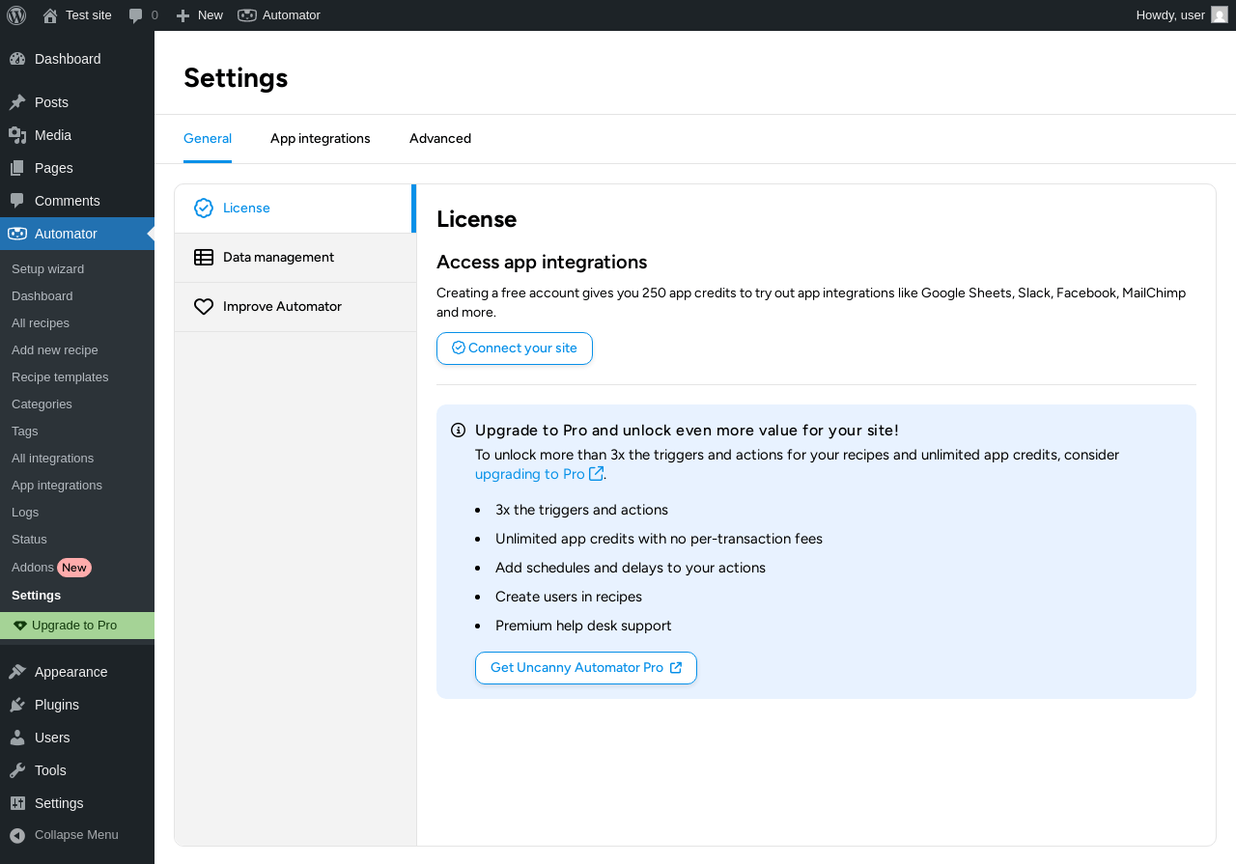1236x864 pixels.
Task: Open Recipe templates submenu item
Action: tap(77, 377)
